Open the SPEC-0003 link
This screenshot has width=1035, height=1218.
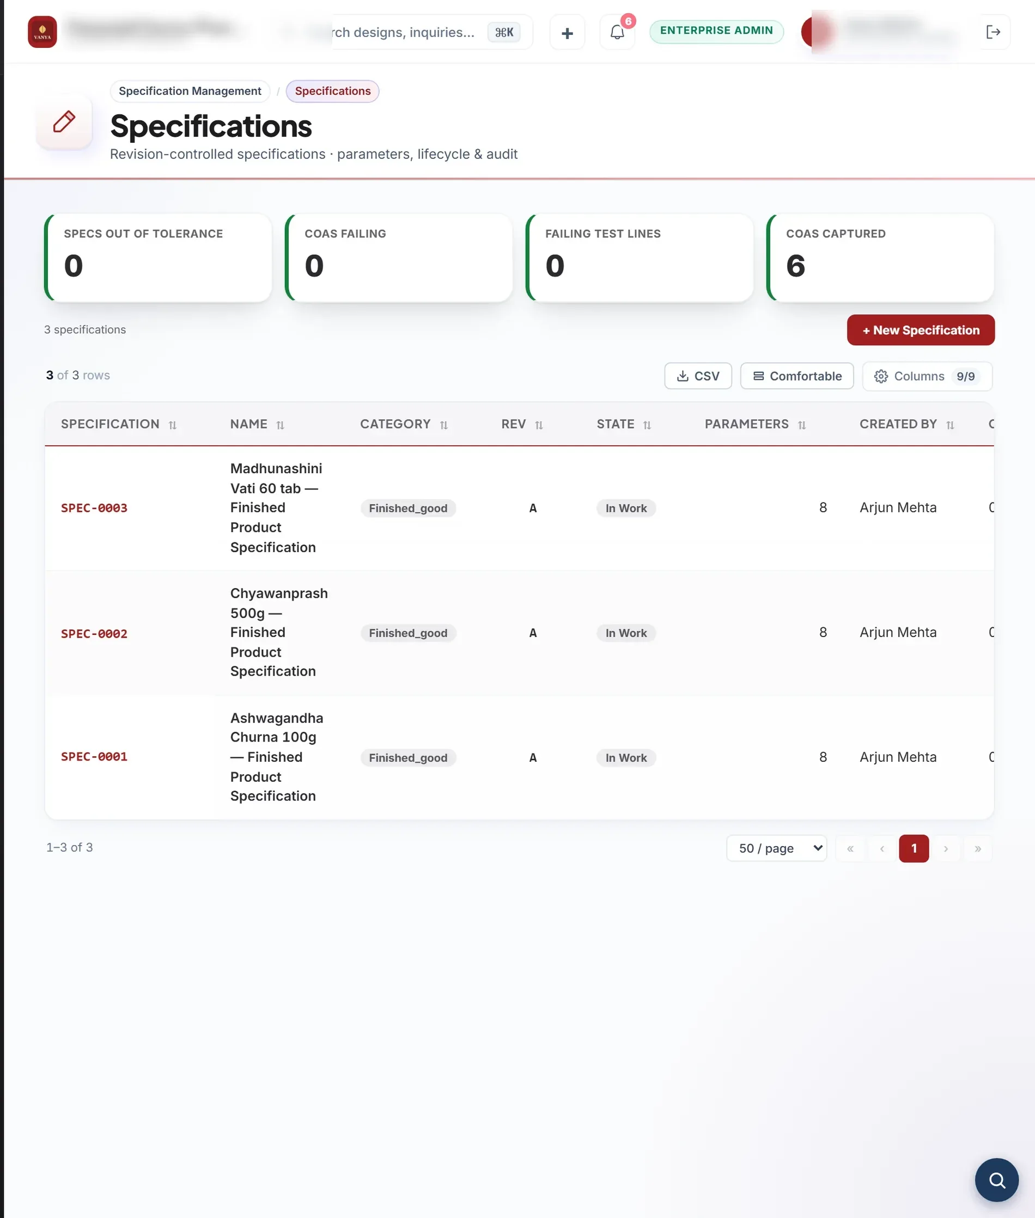[x=94, y=508]
